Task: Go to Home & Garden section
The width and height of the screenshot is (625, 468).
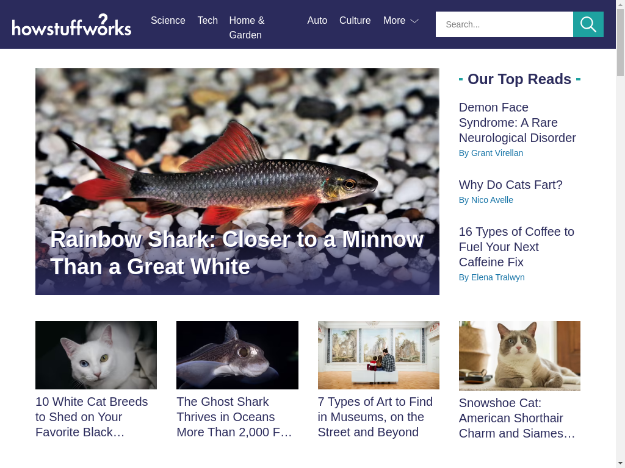Action: [x=247, y=27]
